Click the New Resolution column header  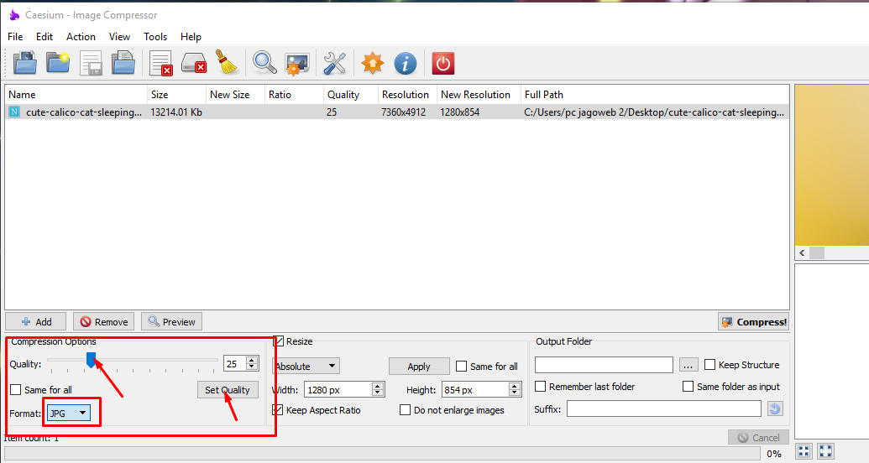coord(479,95)
